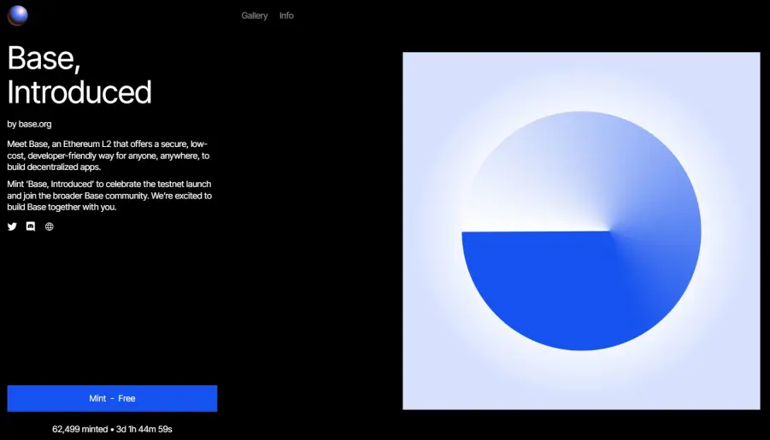Click the paragraph beginning 'Meet Base, an Ethereum L2'

(109, 155)
